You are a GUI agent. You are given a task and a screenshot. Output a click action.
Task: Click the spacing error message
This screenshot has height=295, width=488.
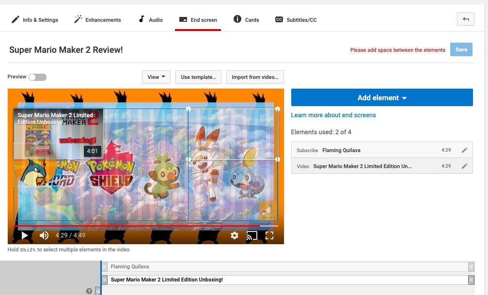pos(397,50)
